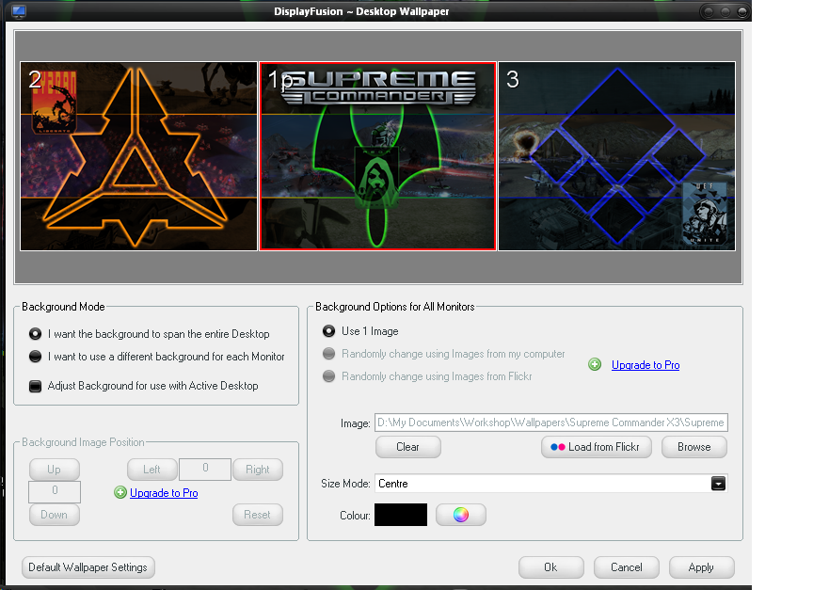Click green plus icon in Background Image Position
The image size is (813, 590).
point(120,492)
